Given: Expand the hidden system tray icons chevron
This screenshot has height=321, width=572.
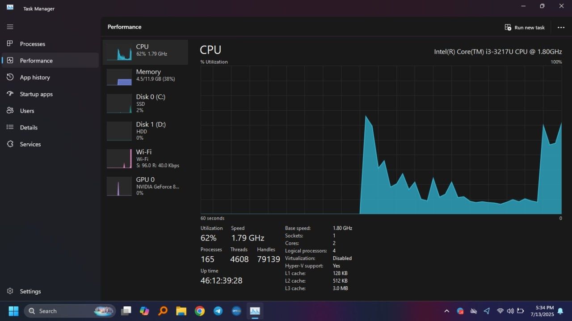Looking at the screenshot, I should click(x=446, y=311).
